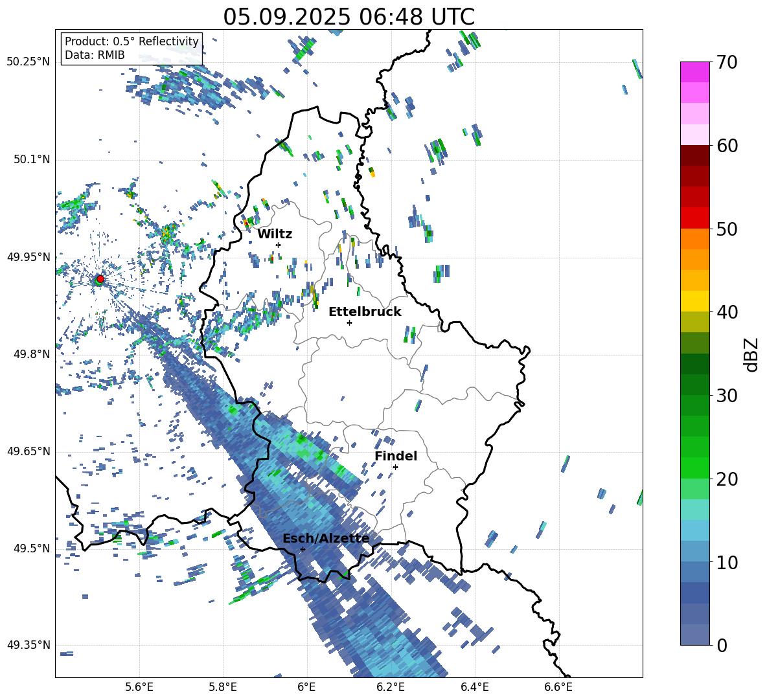Click the timestamp title 05.09.2025 06:48 UTC
This screenshot has width=767, height=700.
pyautogui.click(x=349, y=17)
